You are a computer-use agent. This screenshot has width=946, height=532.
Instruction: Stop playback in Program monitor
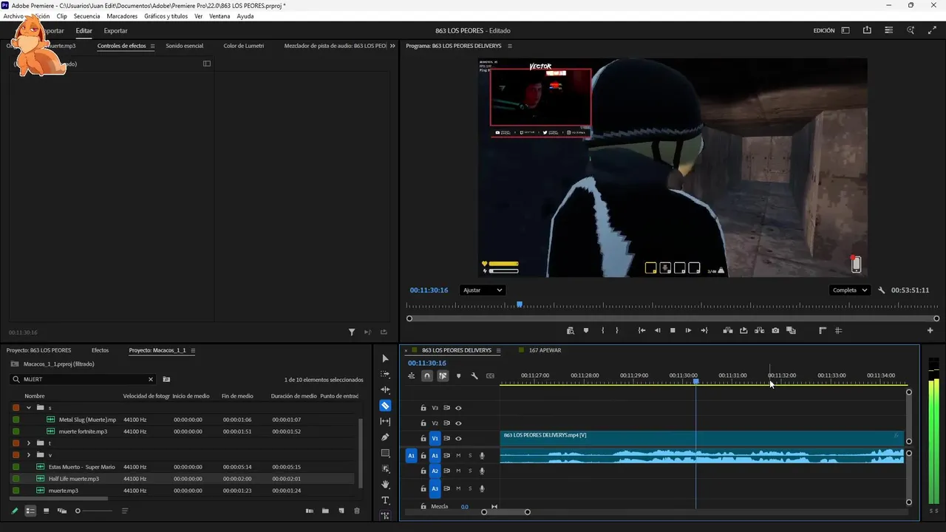pos(673,330)
